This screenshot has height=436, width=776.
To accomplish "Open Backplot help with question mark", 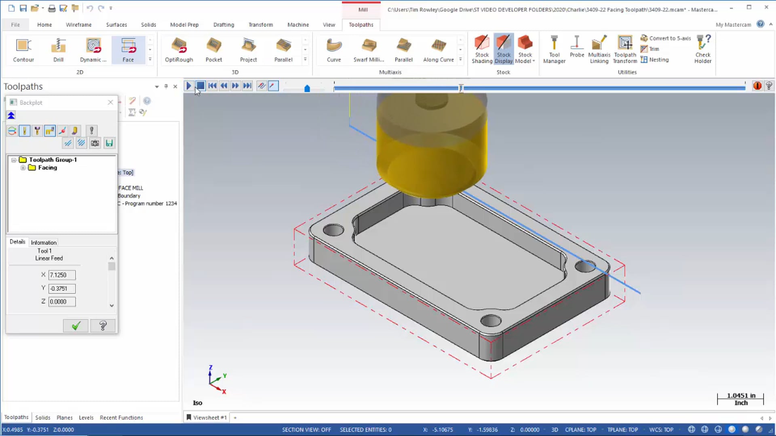I will coord(103,326).
